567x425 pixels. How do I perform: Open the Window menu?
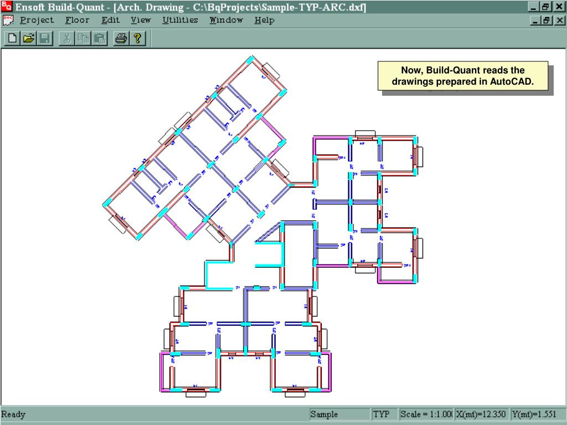pos(226,20)
